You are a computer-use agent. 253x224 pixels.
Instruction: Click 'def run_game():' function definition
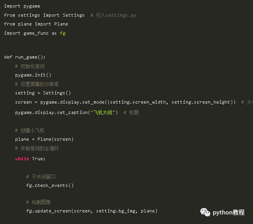tap(25, 57)
